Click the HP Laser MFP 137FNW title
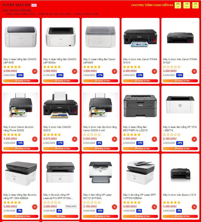This screenshot has width=202, height=222. [x=139, y=196]
